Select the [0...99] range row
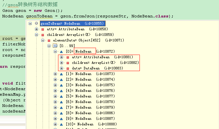Viewport: 219px width, 129px height. click(67, 46)
